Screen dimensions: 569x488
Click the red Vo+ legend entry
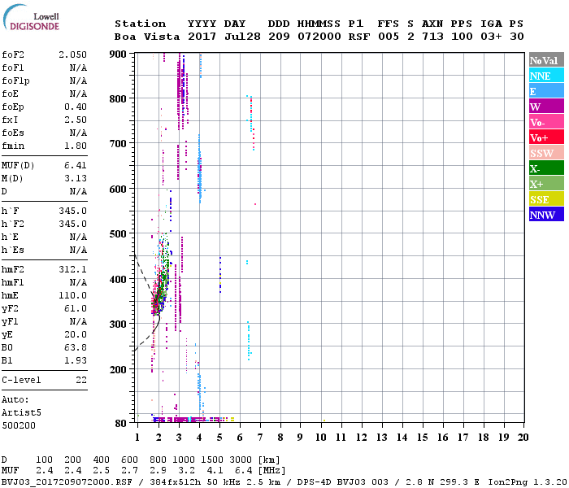point(545,137)
